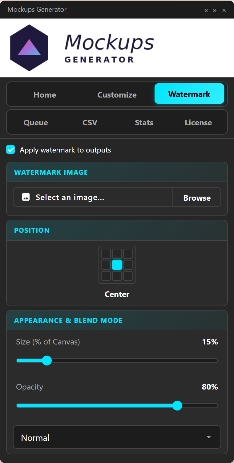Select the top-left position grid cell
Screen dimensions: 234x463
coord(106,254)
